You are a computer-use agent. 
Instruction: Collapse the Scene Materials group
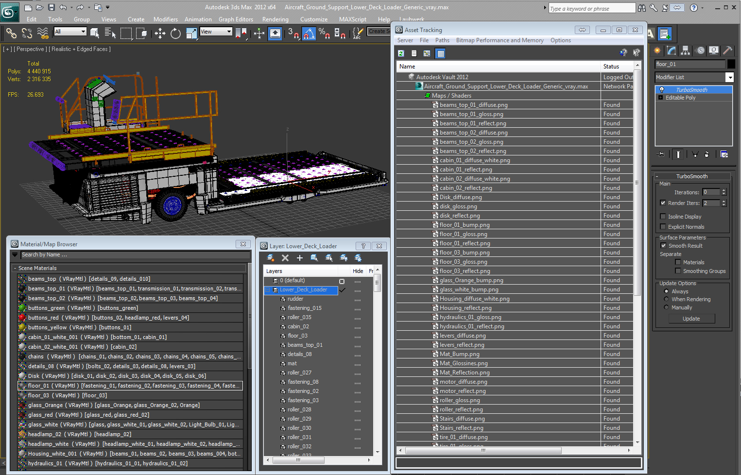point(15,268)
